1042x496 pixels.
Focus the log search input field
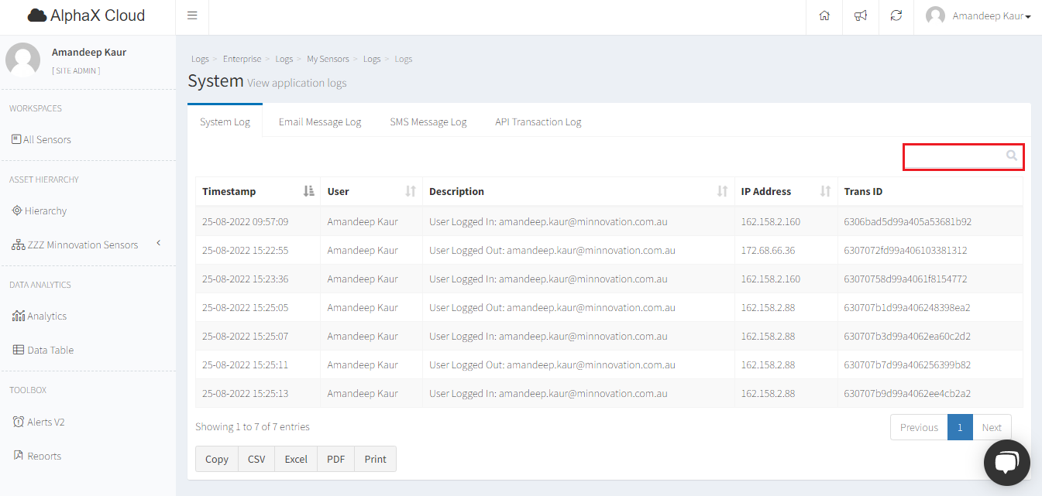click(956, 156)
